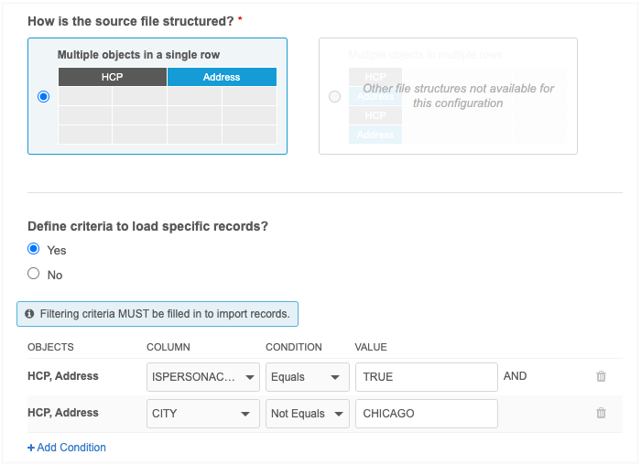Click trash icon for the CITY condition
The image size is (641, 465).
pos(601,413)
